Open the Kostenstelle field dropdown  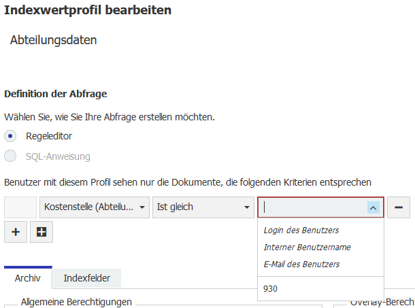coord(95,208)
